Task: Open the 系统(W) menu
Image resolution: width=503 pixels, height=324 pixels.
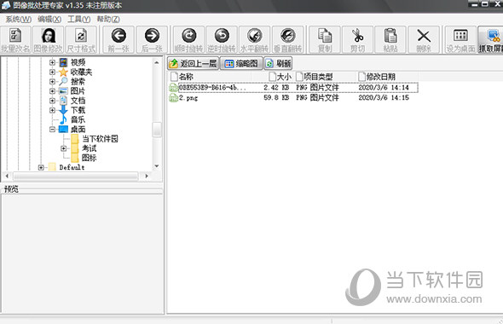Action: pyautogui.click(x=18, y=20)
